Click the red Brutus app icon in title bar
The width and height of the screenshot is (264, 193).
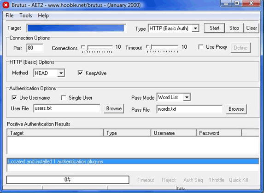click(6, 5)
